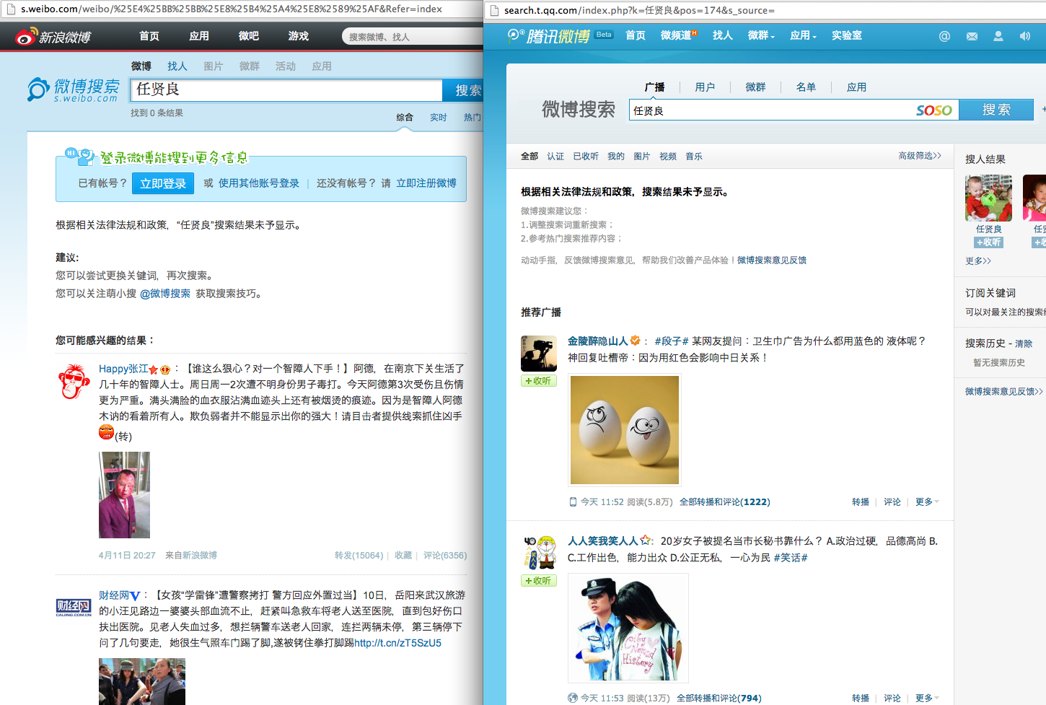Expand 更多>> under 搜人结果 sidebar
This screenshot has width=1046, height=705.
[978, 261]
